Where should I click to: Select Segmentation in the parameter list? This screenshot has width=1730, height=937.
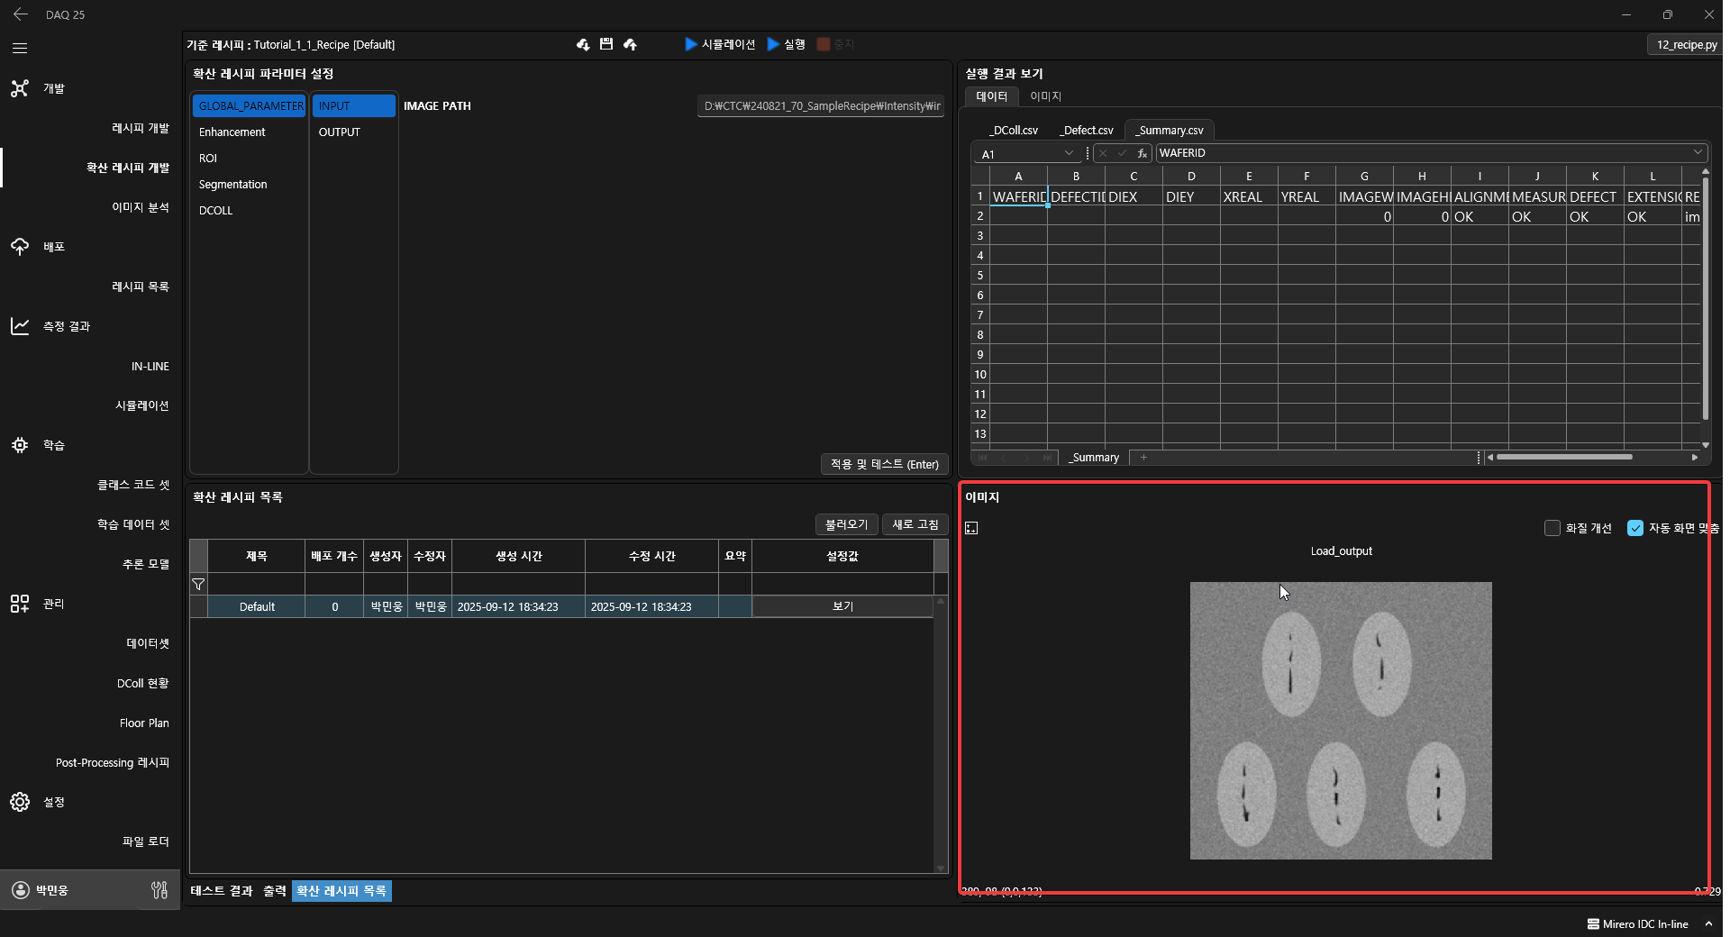click(233, 185)
